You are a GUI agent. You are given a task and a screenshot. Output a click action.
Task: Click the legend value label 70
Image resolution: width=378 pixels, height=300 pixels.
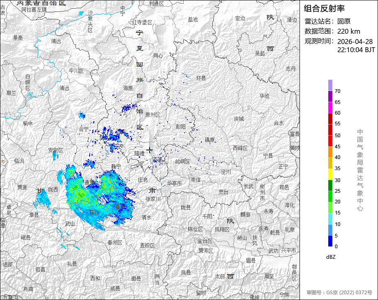click(337, 91)
